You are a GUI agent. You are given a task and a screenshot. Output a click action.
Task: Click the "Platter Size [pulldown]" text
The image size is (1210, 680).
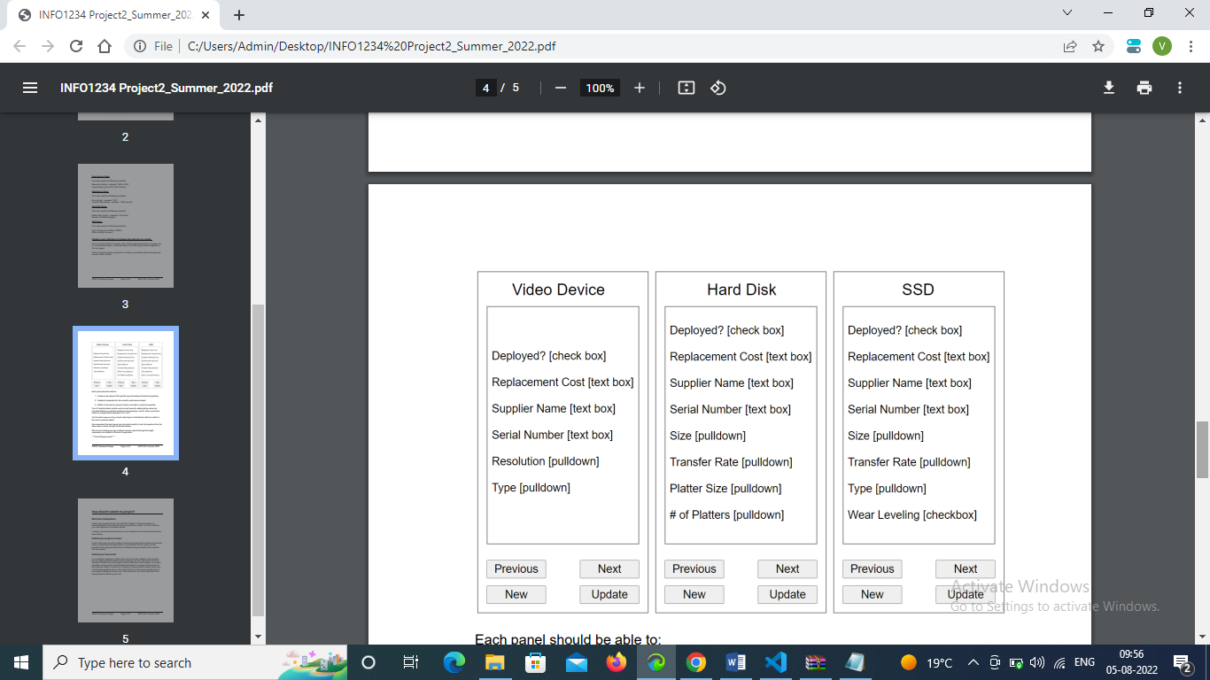pos(725,489)
